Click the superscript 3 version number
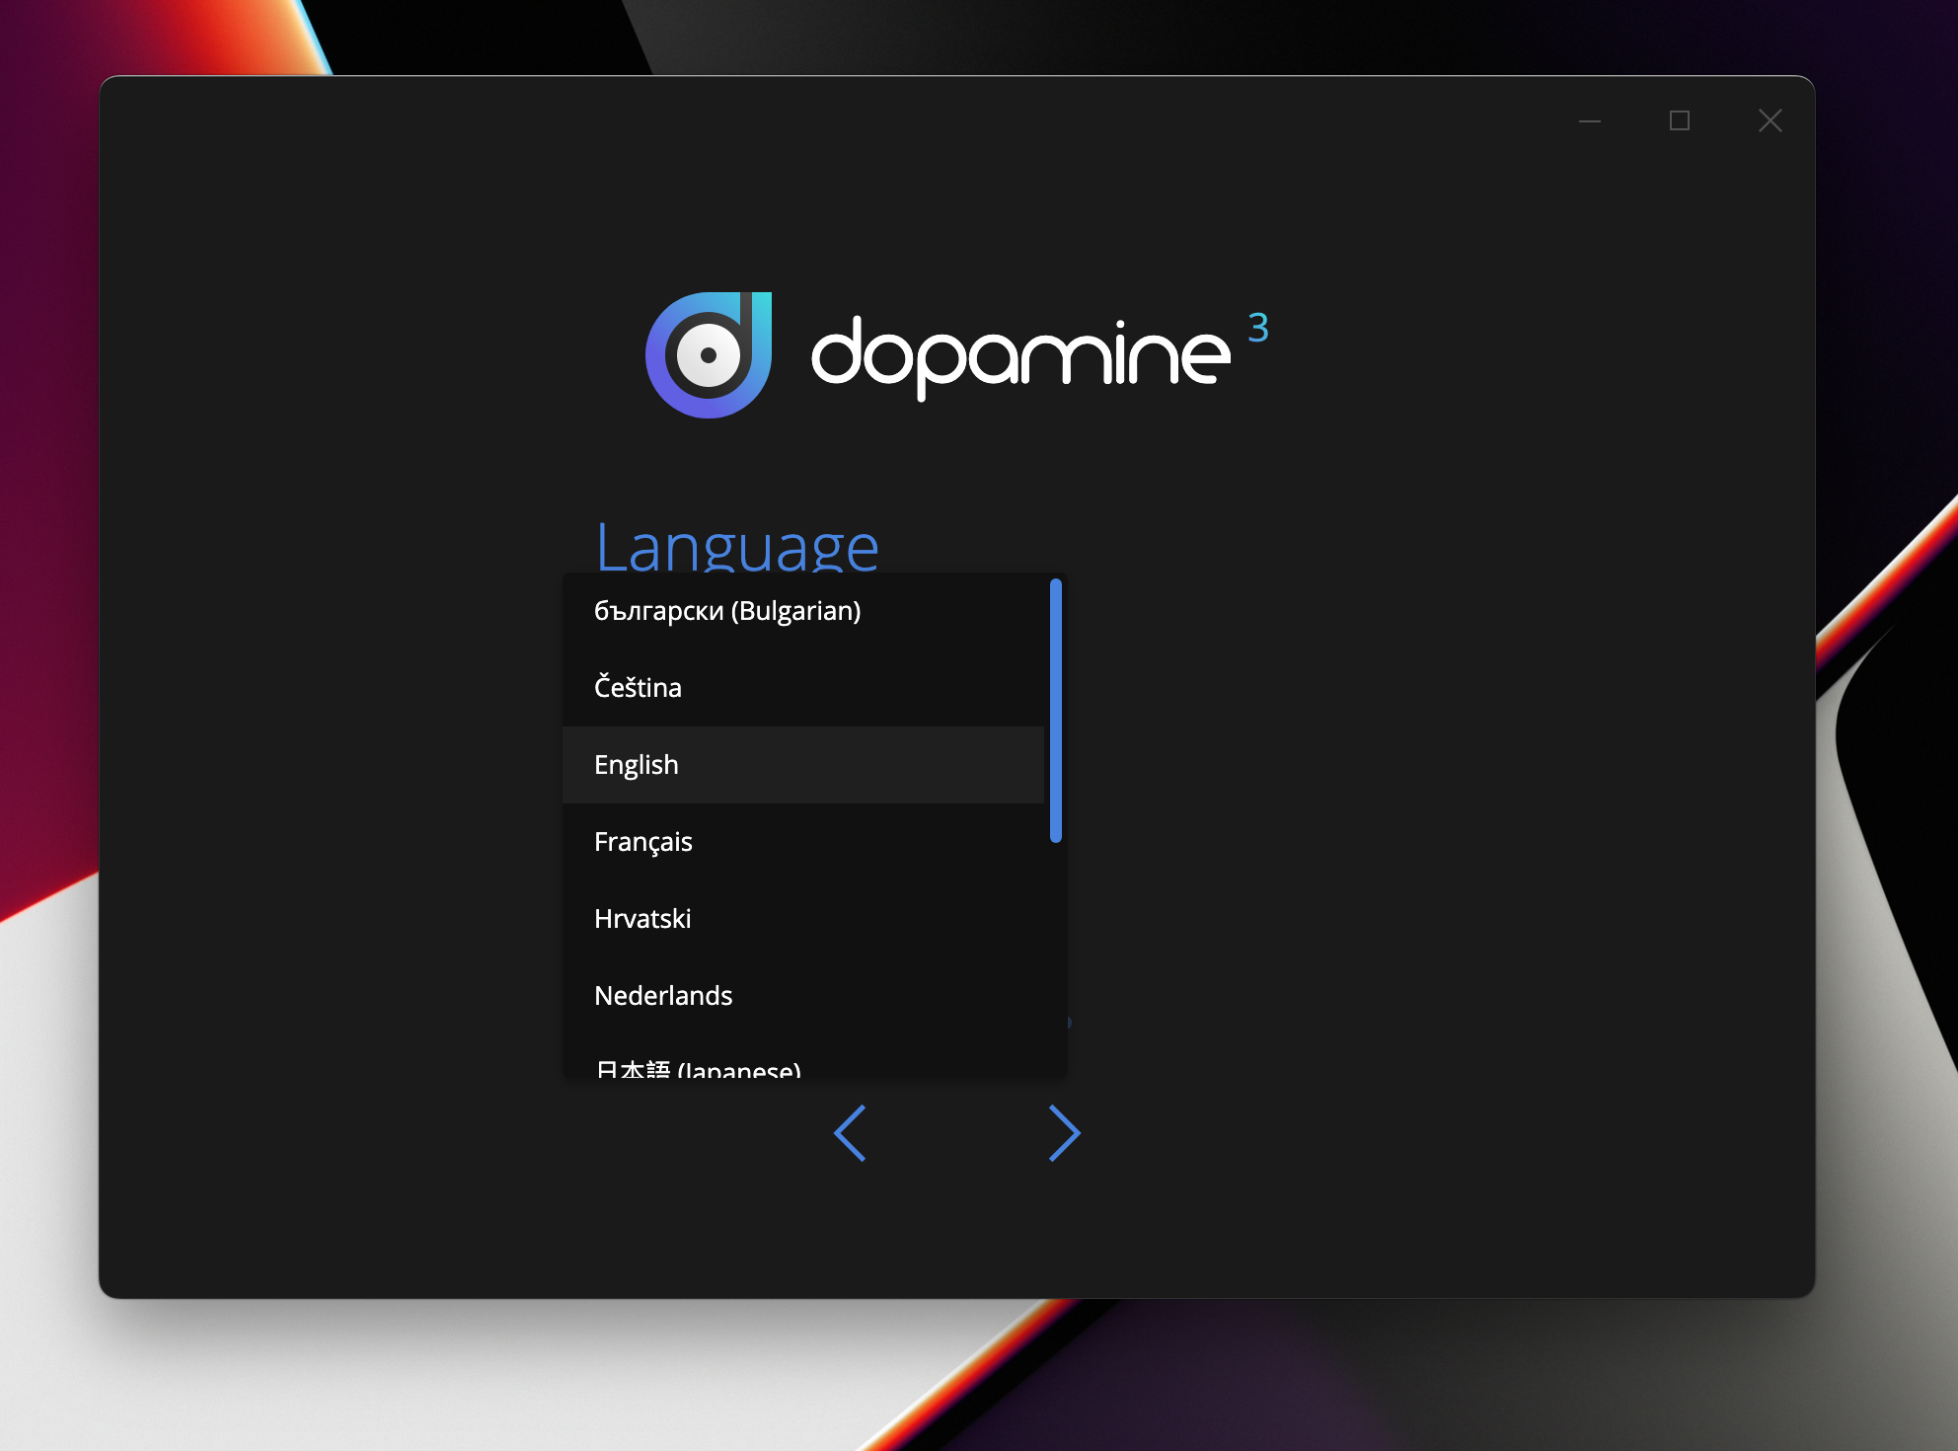This screenshot has width=1958, height=1451. [1257, 328]
